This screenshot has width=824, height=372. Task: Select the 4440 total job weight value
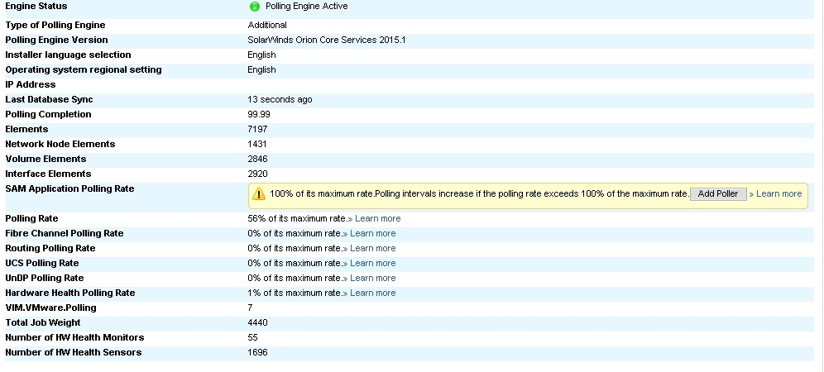(257, 322)
